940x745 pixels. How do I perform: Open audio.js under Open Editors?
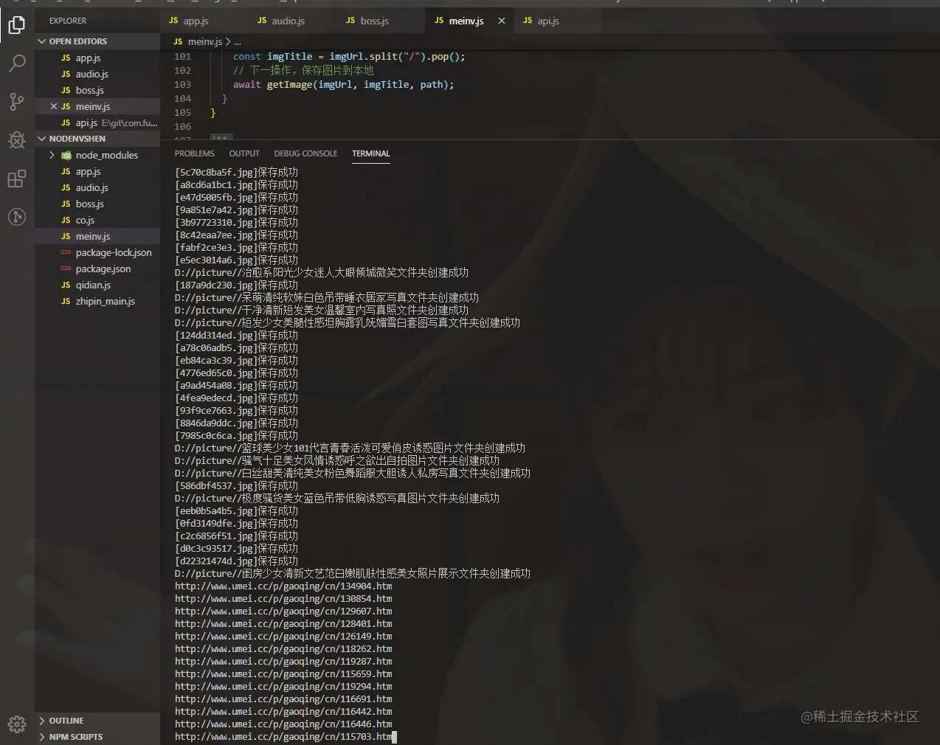(97, 74)
